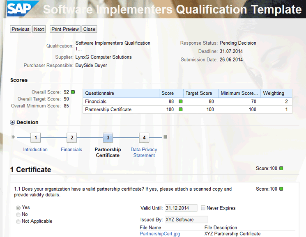The height and width of the screenshot is (237, 306).
Task: Open step 4 Data Privacy Statement
Action: tap(144, 138)
